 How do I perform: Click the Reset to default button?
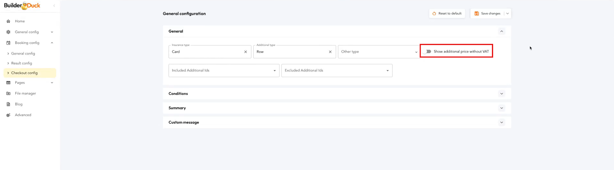click(x=447, y=13)
